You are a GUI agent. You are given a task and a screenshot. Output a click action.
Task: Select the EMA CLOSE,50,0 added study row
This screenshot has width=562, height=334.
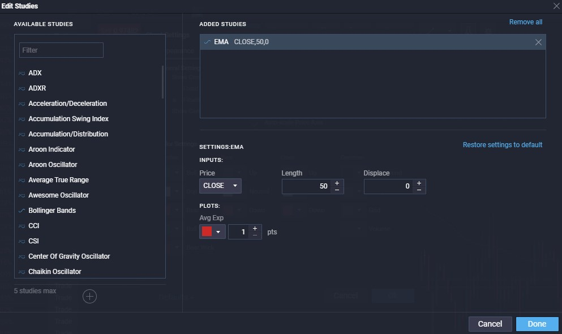point(373,42)
